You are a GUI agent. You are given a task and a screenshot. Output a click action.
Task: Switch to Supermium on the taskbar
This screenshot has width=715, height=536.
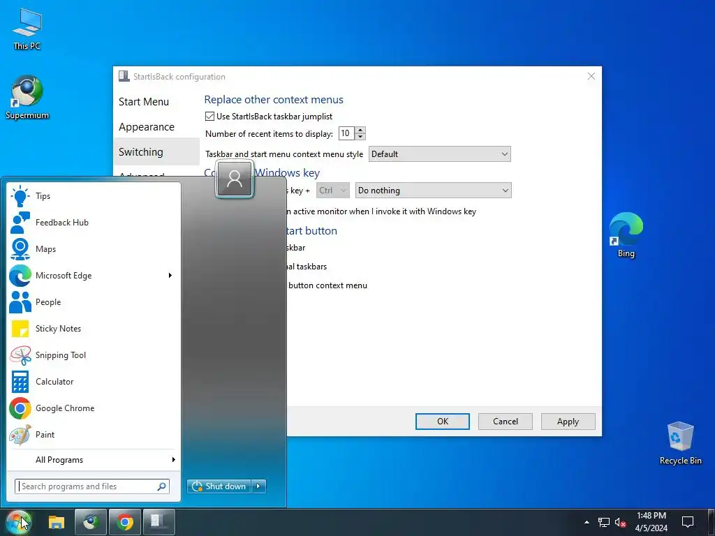tap(91, 522)
